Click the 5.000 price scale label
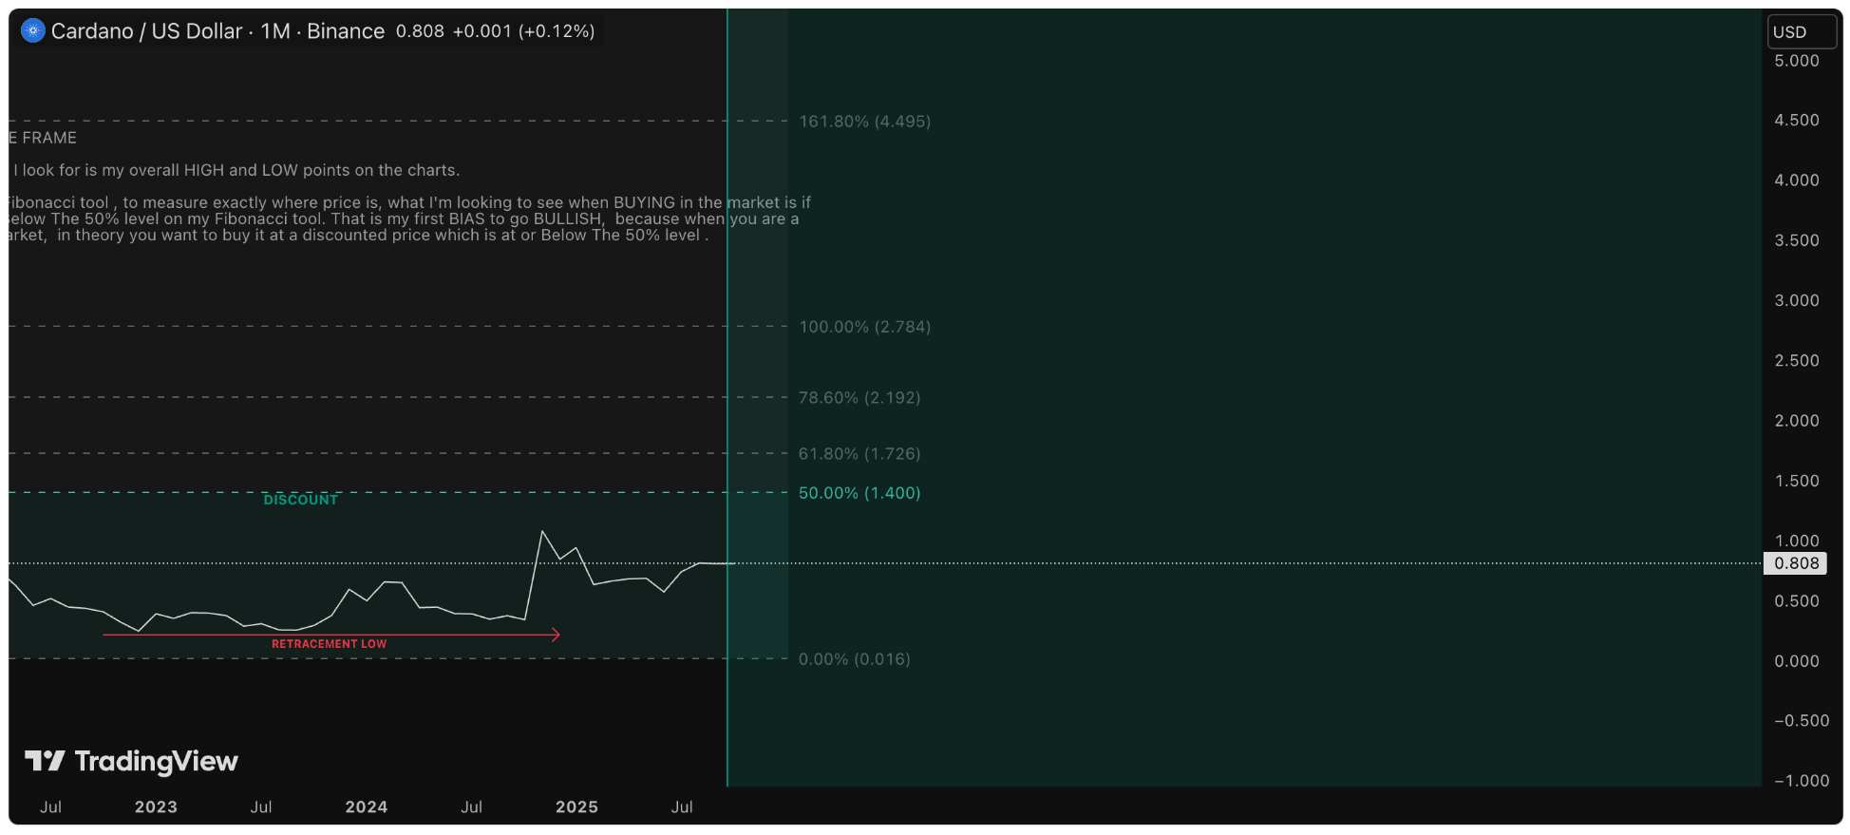The width and height of the screenshot is (1850, 835). pyautogui.click(x=1796, y=61)
